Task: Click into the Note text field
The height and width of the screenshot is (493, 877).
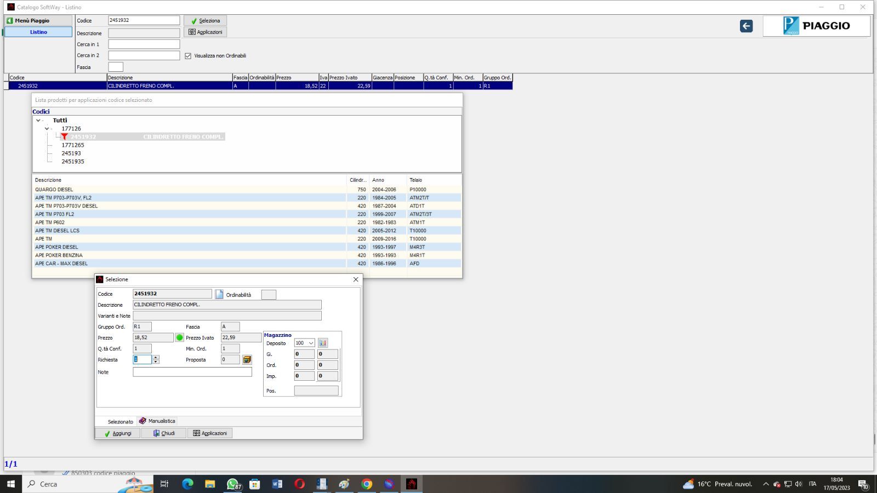Action: point(192,372)
